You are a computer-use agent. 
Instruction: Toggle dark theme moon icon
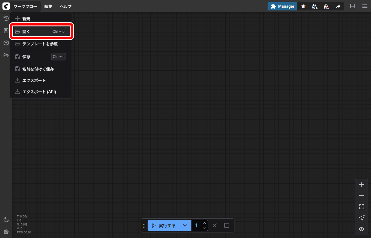click(6, 220)
